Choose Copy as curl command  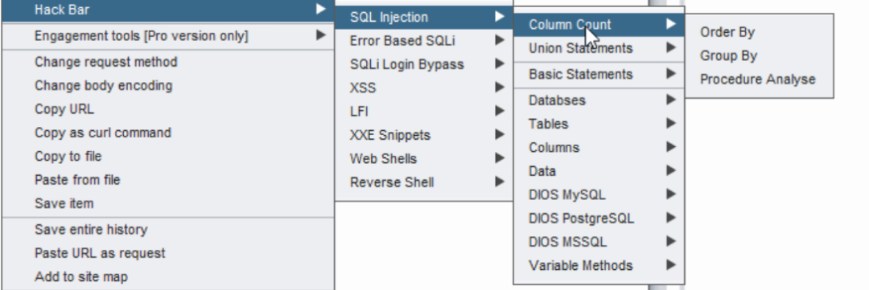pos(168,133)
